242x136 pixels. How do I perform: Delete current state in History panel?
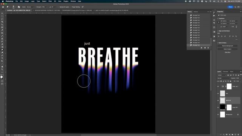point(208,48)
